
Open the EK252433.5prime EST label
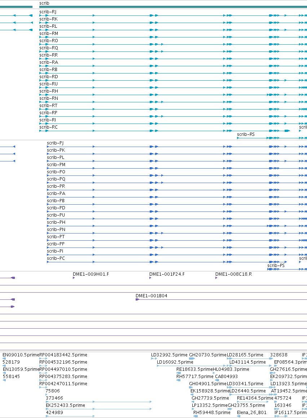pyautogui.click(x=65, y=405)
